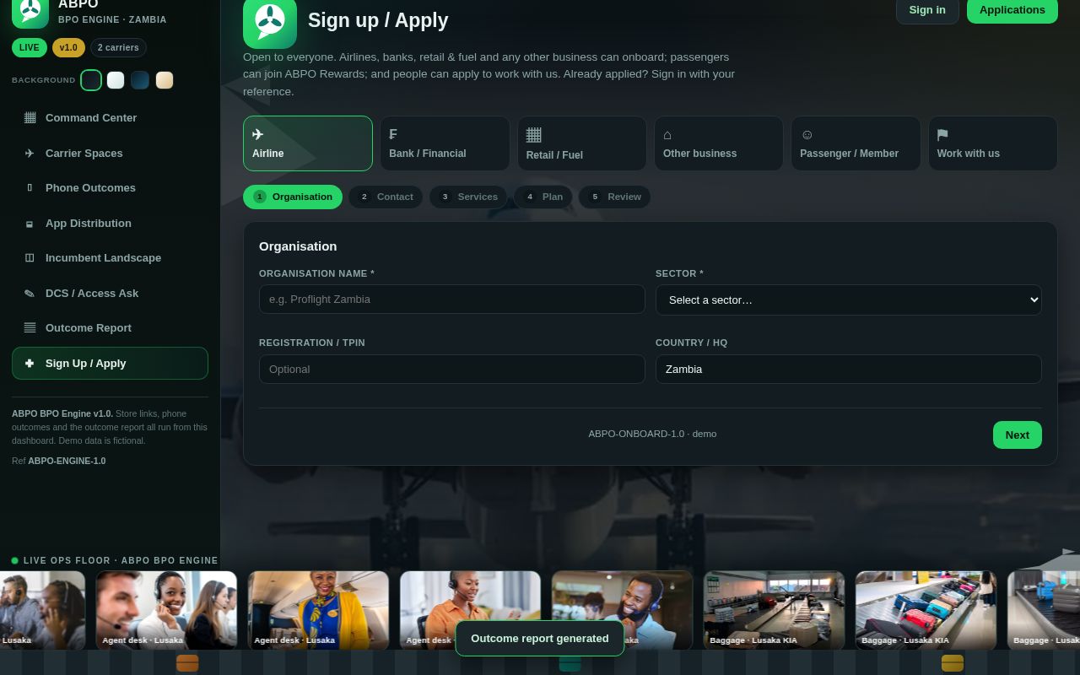The width and height of the screenshot is (1080, 675).
Task: Click the DCS / Access Ask pencil icon
Action: click(30, 293)
